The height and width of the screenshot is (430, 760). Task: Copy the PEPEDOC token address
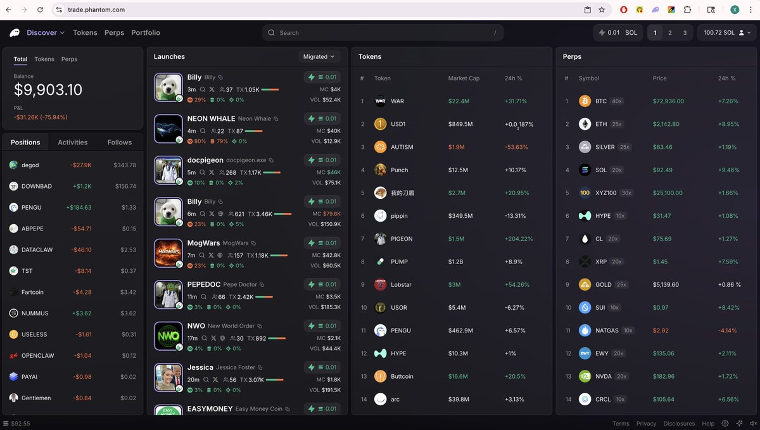(262, 285)
